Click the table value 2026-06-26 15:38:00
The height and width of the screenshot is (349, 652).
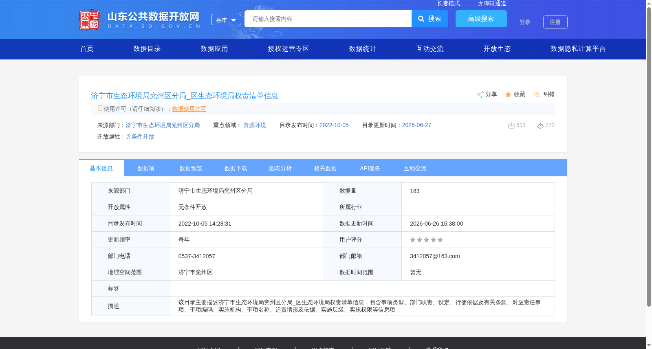pyautogui.click(x=436, y=224)
